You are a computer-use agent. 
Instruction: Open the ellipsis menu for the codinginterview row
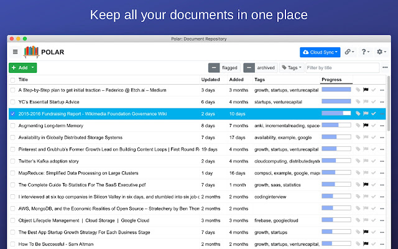tap(382, 197)
